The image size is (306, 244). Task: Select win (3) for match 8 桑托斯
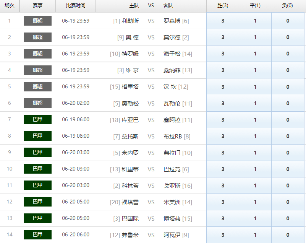[223, 136]
